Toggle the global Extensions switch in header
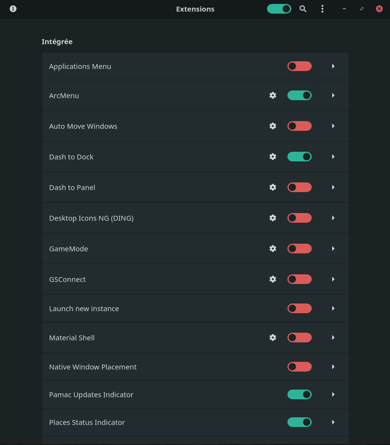Image resolution: width=390 pixels, height=445 pixels. 279,9
